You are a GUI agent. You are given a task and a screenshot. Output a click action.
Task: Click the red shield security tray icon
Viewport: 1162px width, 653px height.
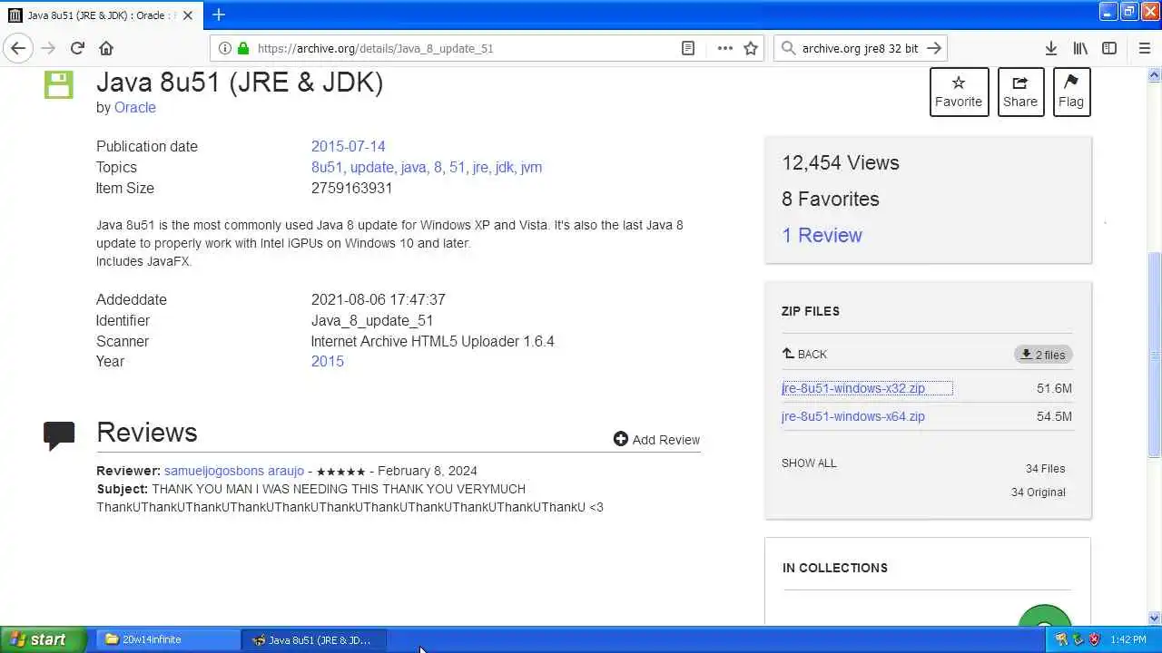(1094, 639)
